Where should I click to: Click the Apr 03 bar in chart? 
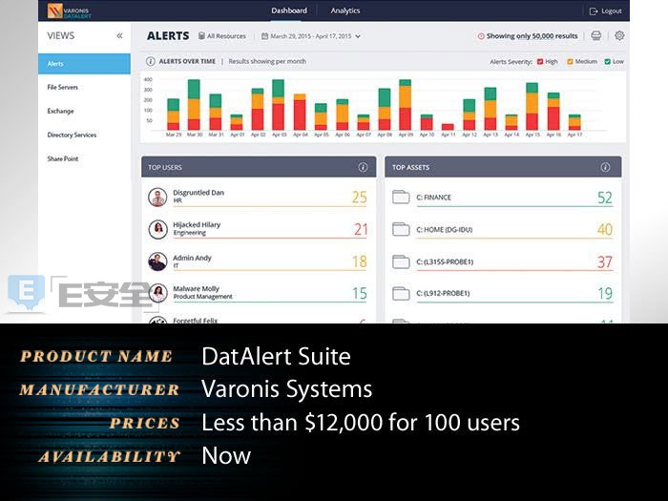[x=278, y=105]
